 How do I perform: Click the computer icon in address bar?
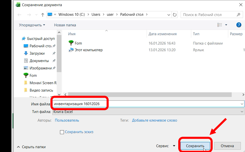point(50,14)
